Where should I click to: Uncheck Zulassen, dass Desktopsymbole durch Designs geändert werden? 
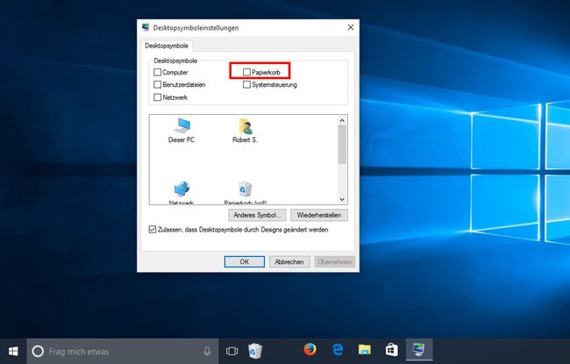coord(153,230)
